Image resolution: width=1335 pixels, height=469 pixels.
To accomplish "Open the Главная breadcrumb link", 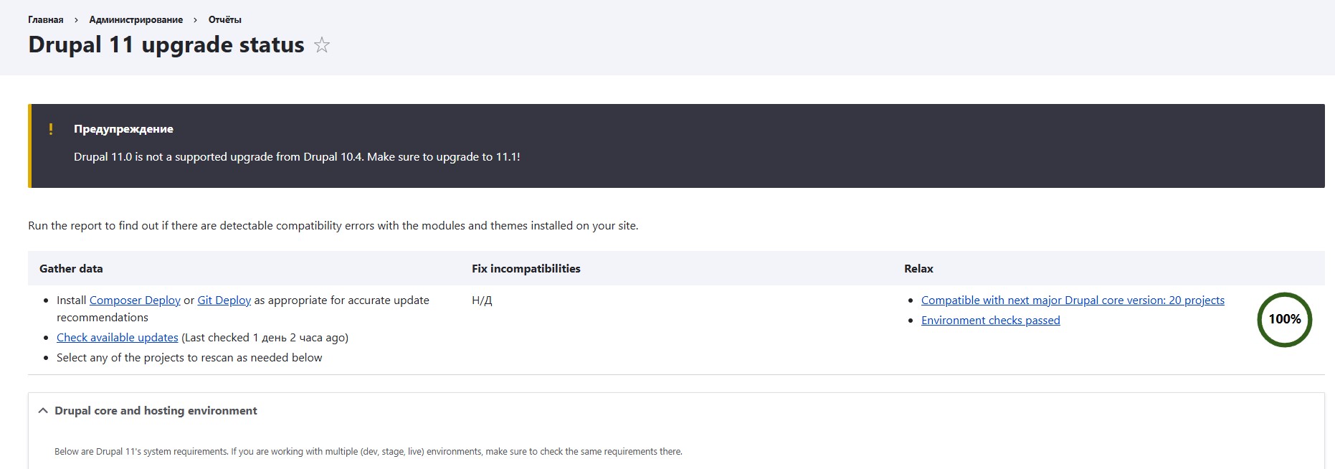I will point(46,19).
